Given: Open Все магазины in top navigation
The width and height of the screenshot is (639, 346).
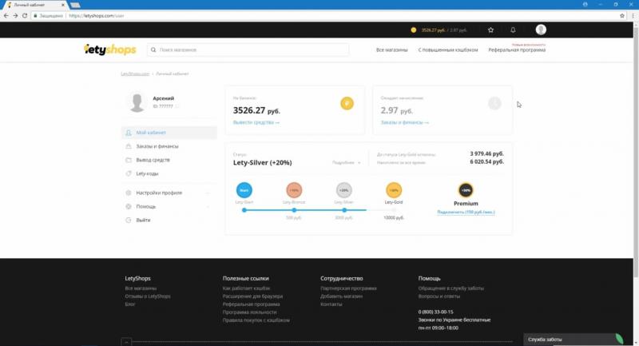Looking at the screenshot, I should coord(391,50).
